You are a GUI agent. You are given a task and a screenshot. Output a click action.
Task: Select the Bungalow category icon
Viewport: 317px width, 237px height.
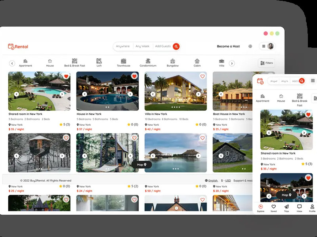[x=172, y=61]
